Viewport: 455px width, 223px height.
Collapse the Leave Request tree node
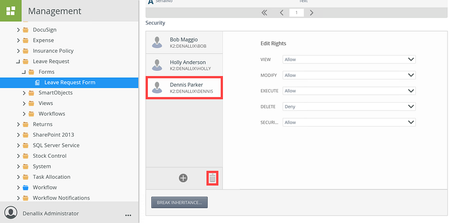click(18, 62)
